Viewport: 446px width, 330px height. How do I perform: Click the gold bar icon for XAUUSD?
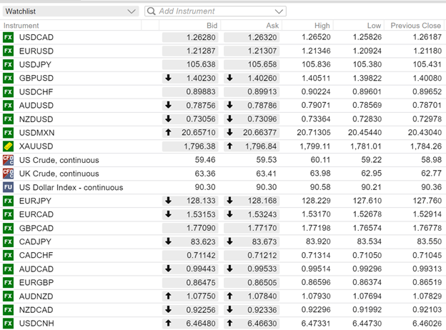pos(9,146)
